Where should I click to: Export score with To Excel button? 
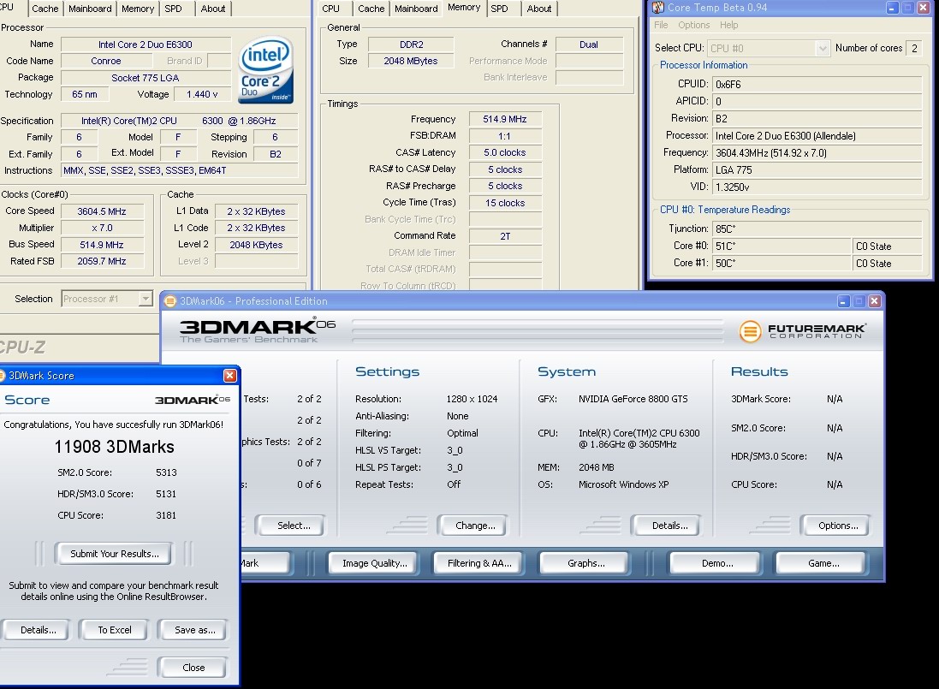click(115, 630)
